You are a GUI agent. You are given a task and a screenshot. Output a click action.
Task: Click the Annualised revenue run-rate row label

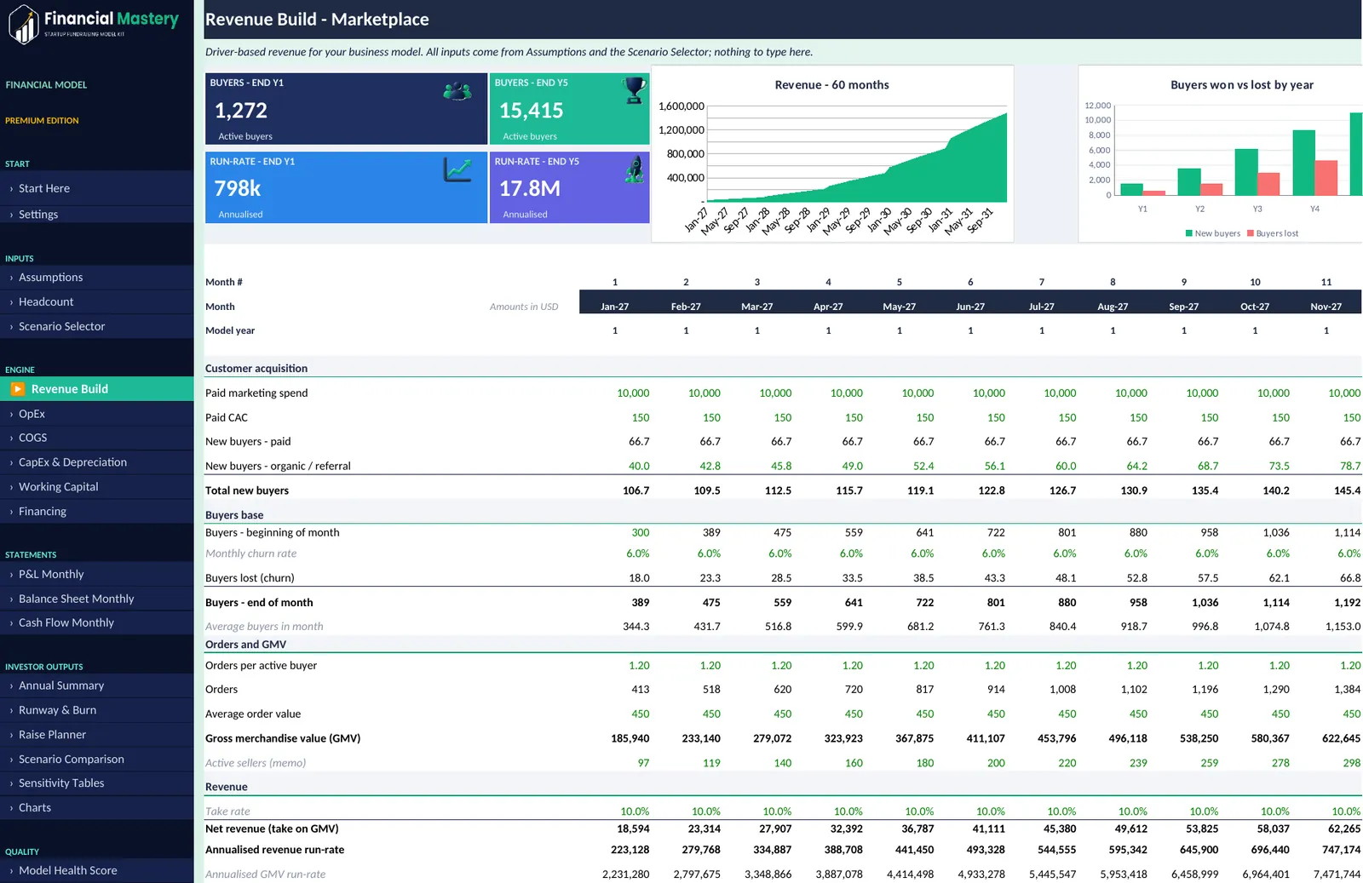275,850
